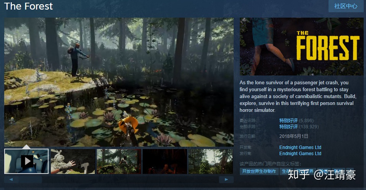Select the 开放世界 tag
Viewport: 366px width, 190px height.
[x=305, y=171]
